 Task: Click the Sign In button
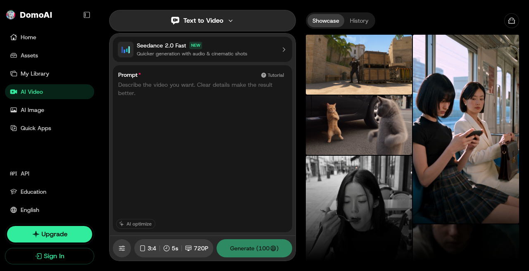tap(50, 256)
